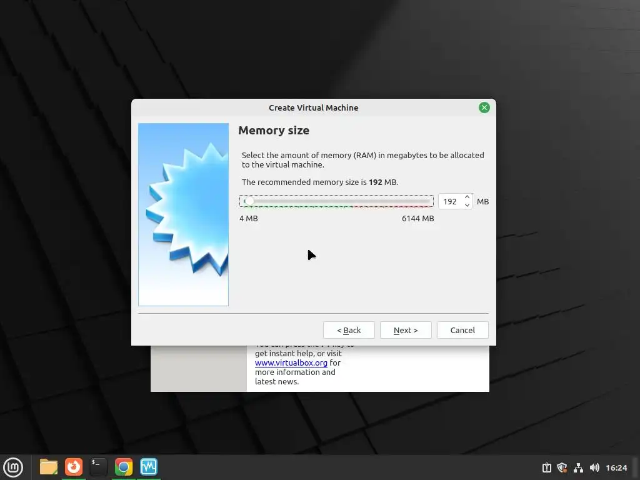
Task: Open Google Chrome from the taskbar
Action: pos(123,467)
